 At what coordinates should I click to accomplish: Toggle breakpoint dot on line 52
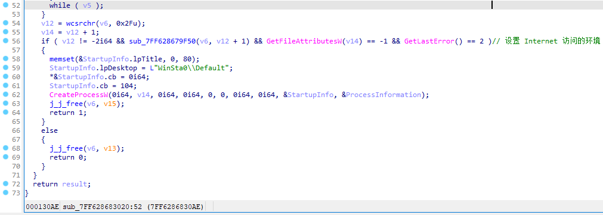point(5,5)
